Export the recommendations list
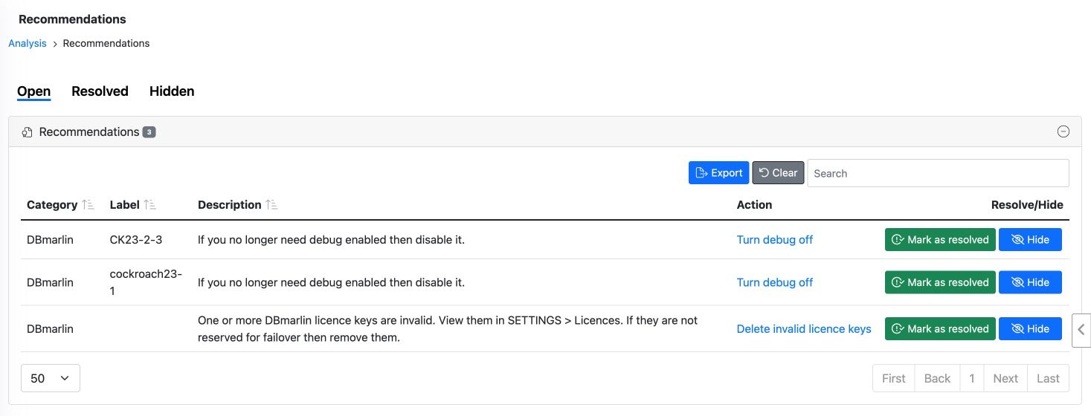This screenshot has width=1091, height=416. coord(718,173)
